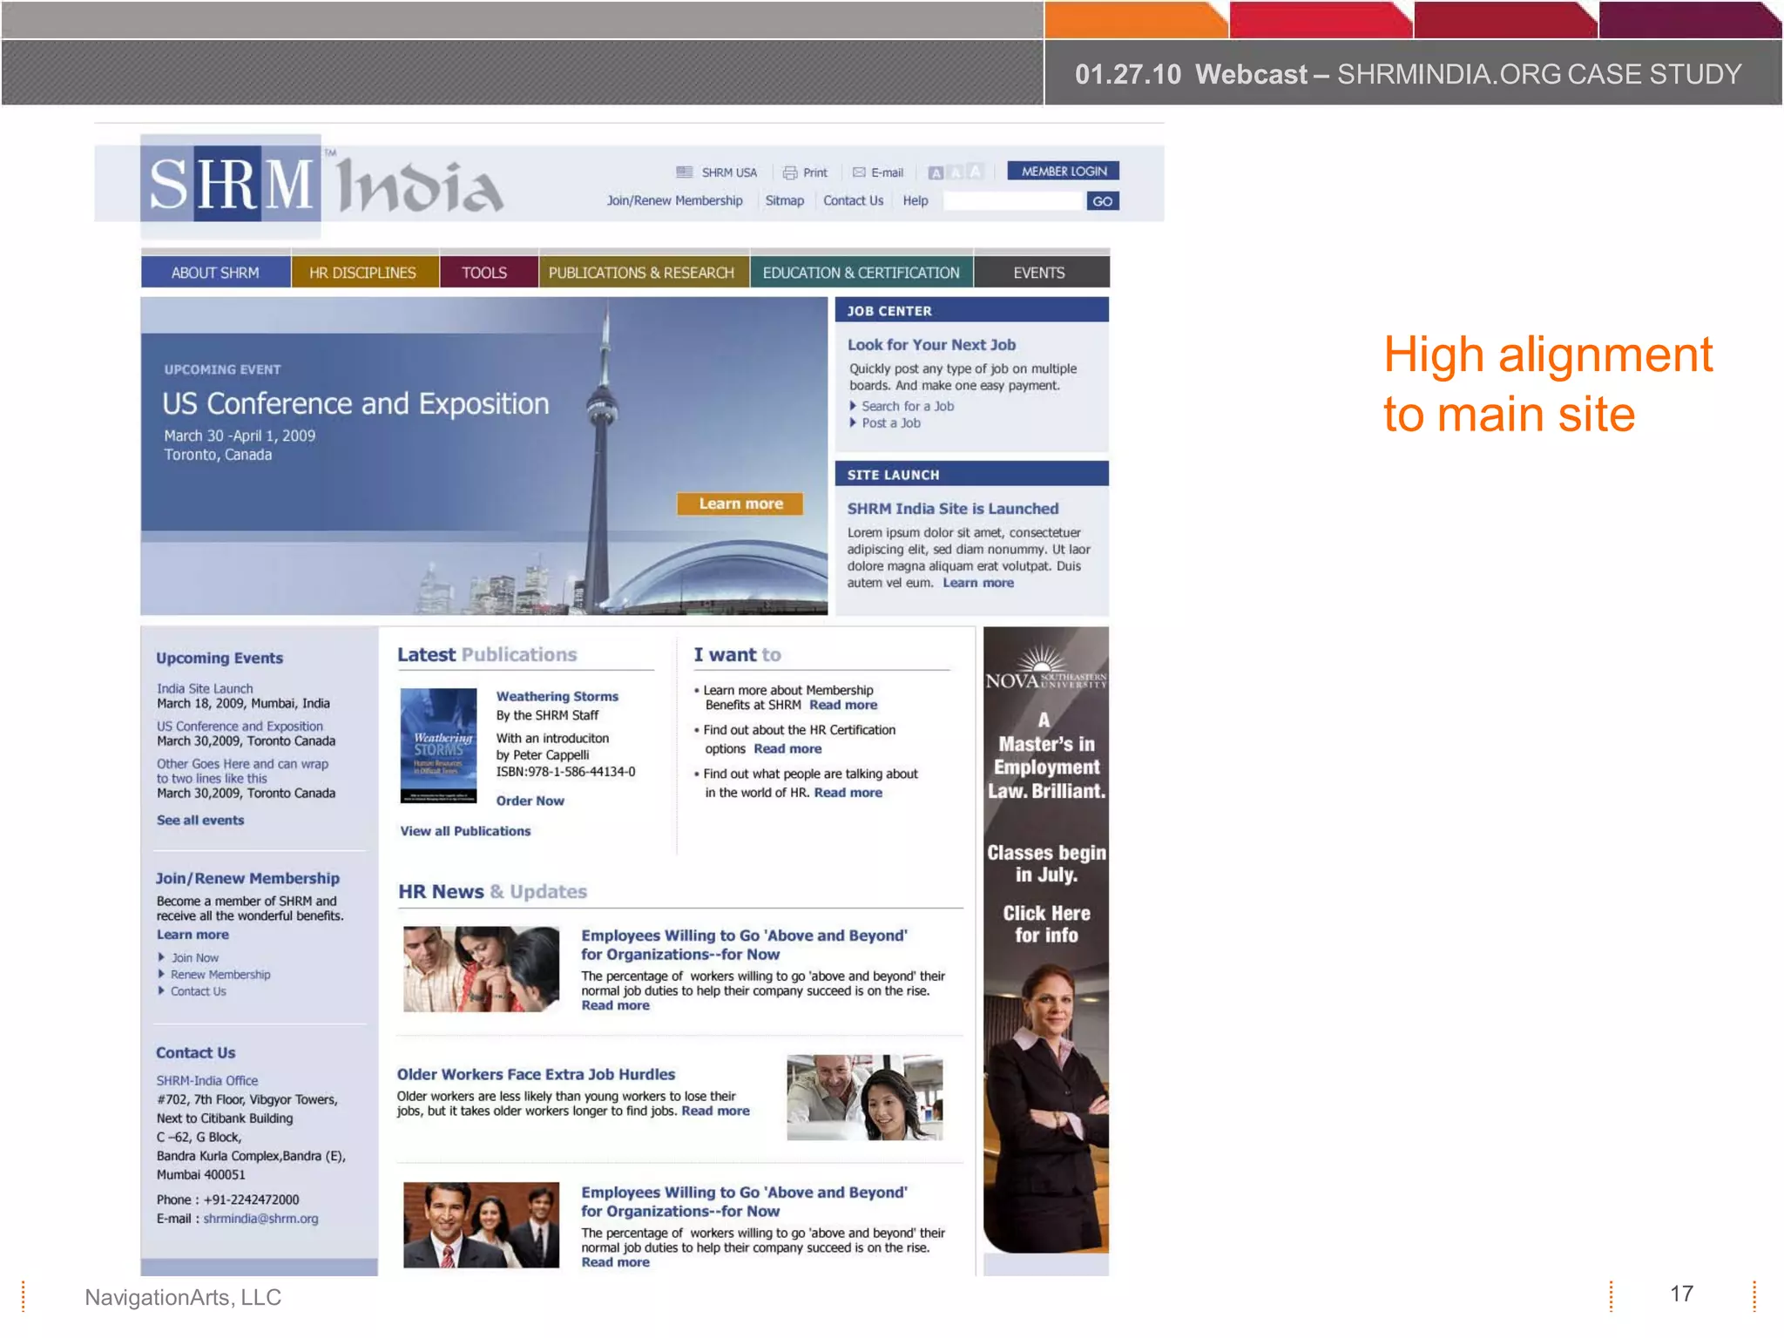
Task: Click the first news story photo
Action: pyautogui.click(x=481, y=969)
